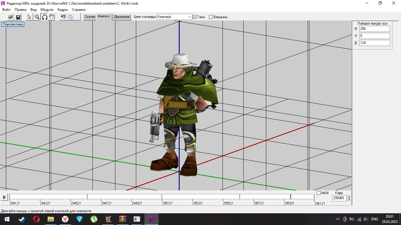Click the copy icon in the toolbar
The height and width of the screenshot is (225, 401).
[x=70, y=17]
